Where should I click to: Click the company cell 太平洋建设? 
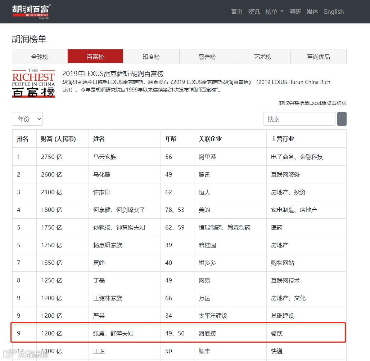pos(213,316)
